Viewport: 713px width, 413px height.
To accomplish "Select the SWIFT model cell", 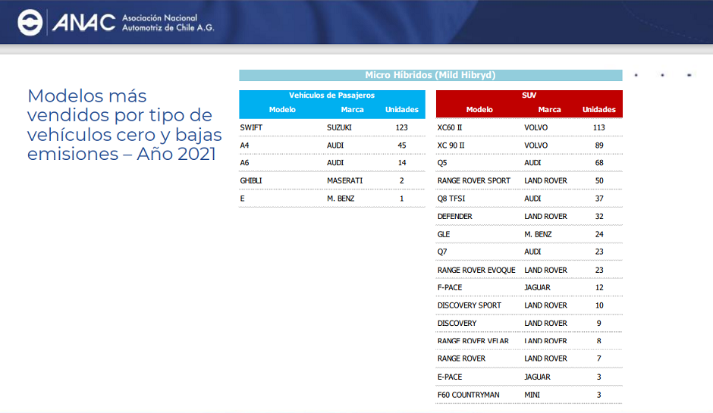I will (251, 127).
